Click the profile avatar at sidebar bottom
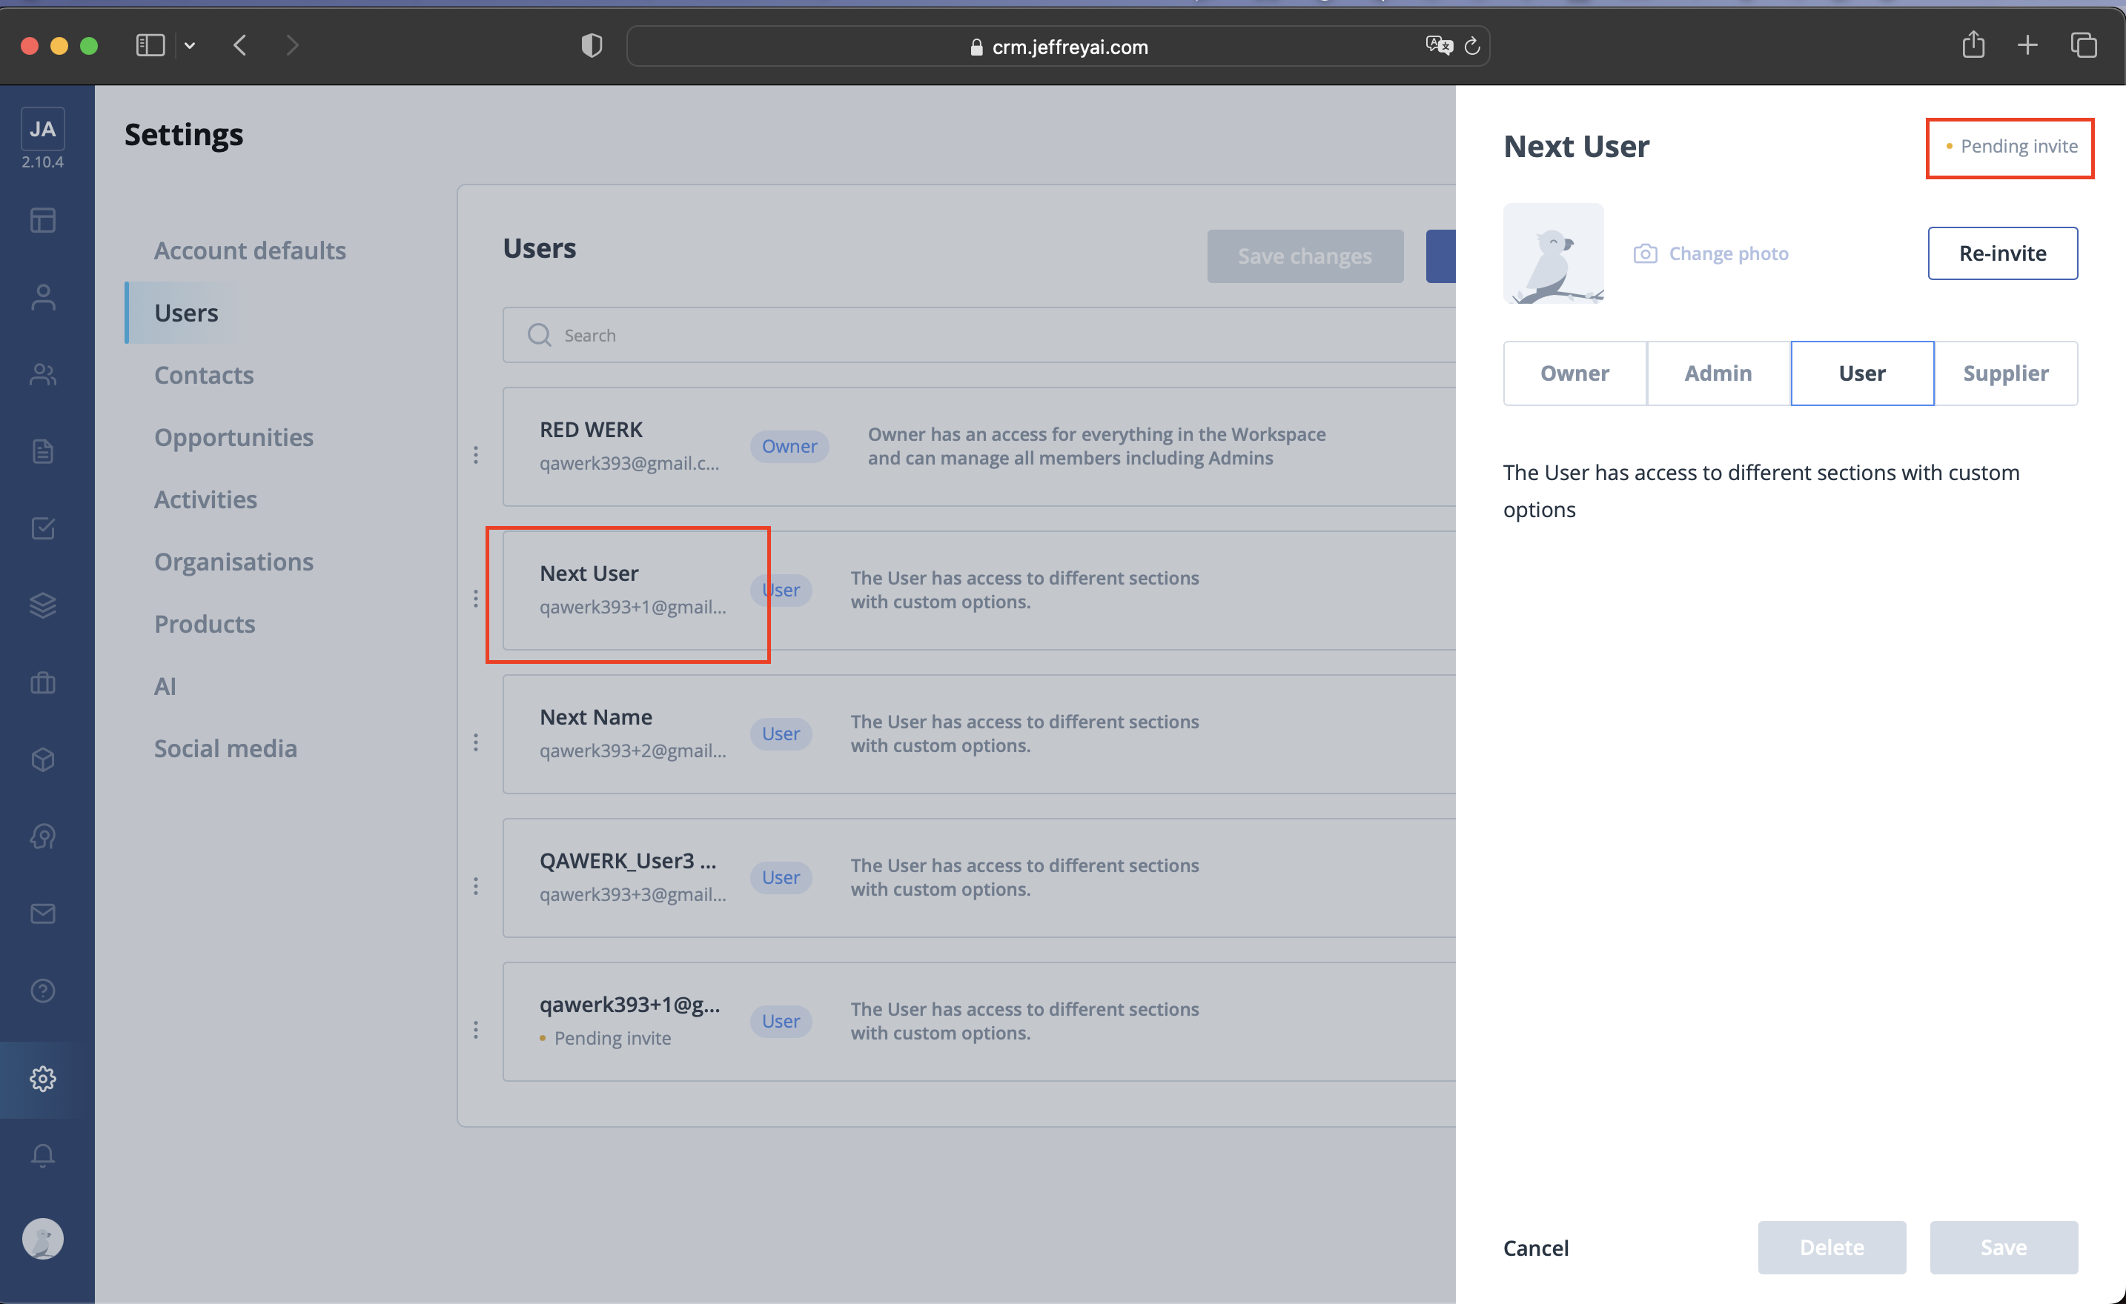2126x1304 pixels. 42,1239
